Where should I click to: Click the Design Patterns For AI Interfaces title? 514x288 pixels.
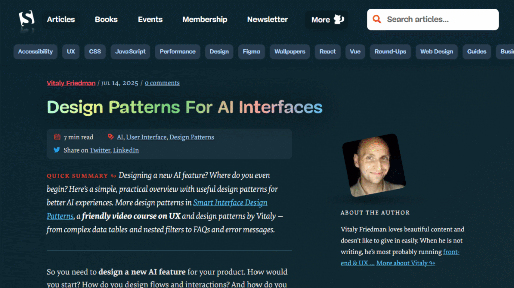coord(185,107)
